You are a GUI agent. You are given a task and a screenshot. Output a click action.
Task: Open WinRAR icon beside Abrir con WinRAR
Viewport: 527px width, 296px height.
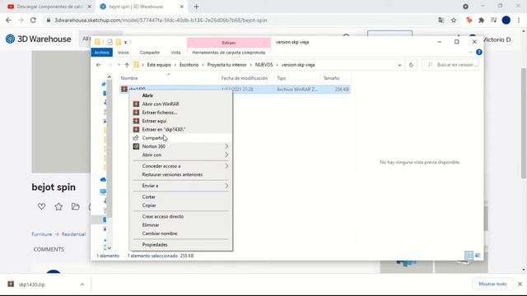pos(136,104)
